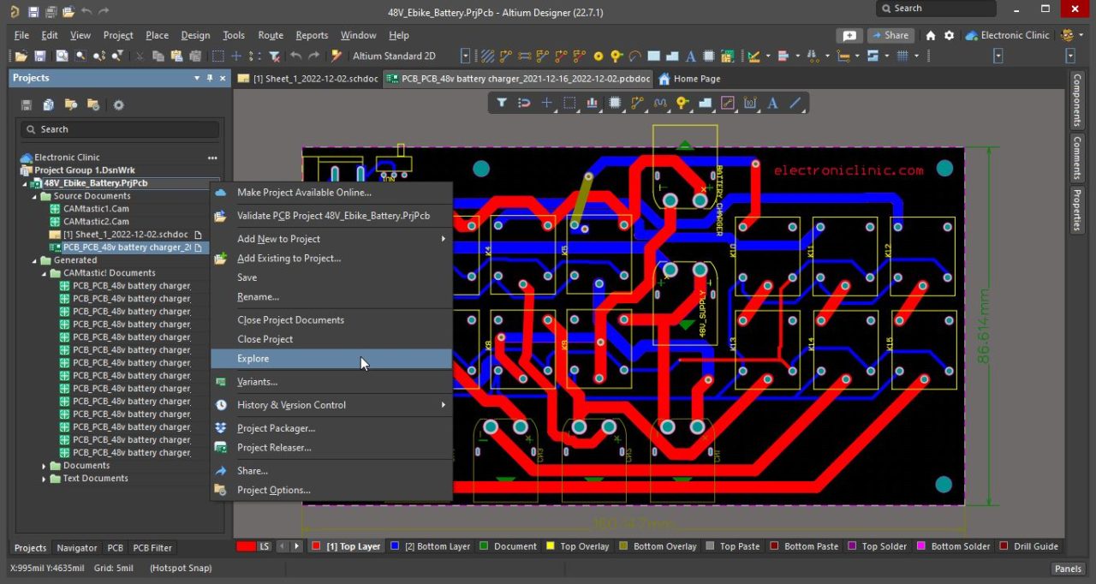Switch to the Home Page tab
This screenshot has width=1096, height=584.
point(689,79)
